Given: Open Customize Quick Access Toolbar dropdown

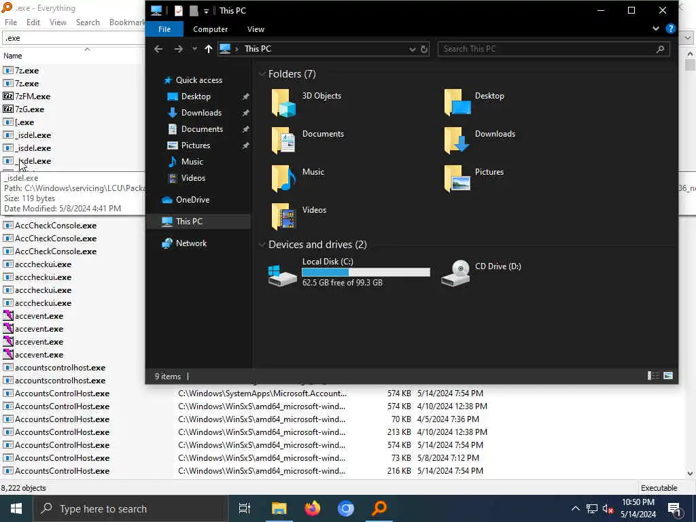Looking at the screenshot, I should tap(206, 11).
